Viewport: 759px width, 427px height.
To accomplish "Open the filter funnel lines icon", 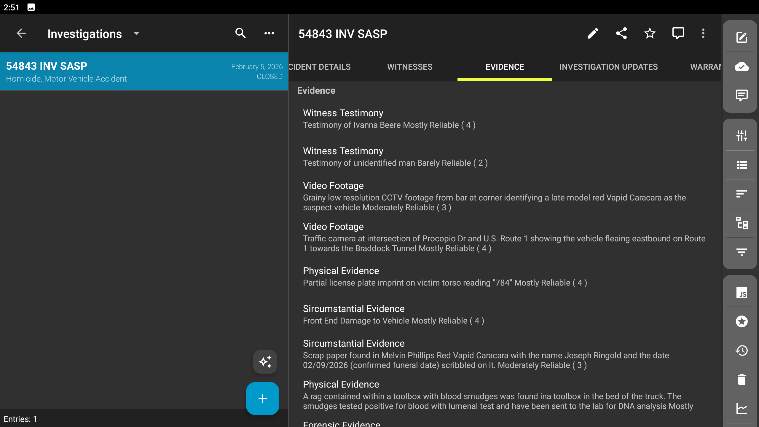I will (x=742, y=252).
